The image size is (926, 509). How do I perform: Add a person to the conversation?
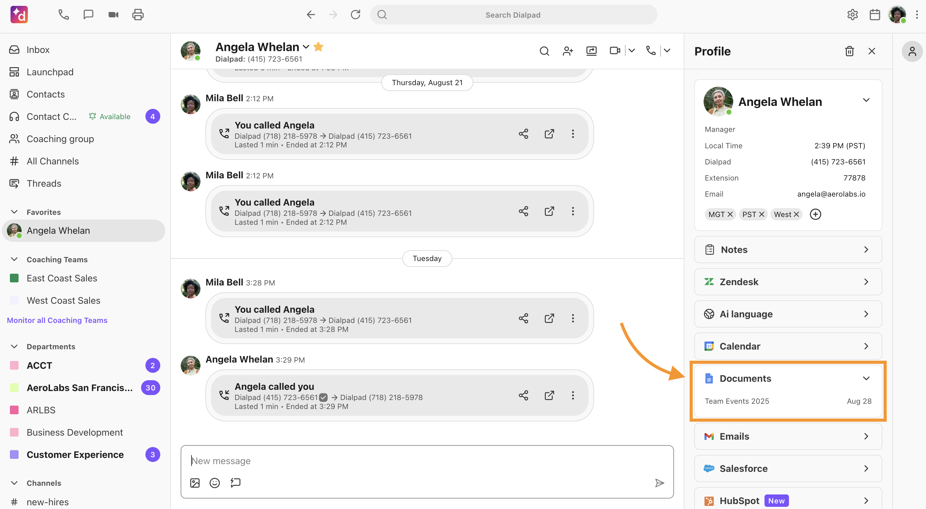click(568, 51)
